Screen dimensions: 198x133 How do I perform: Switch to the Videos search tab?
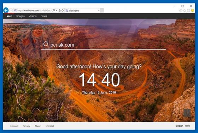[33, 16]
